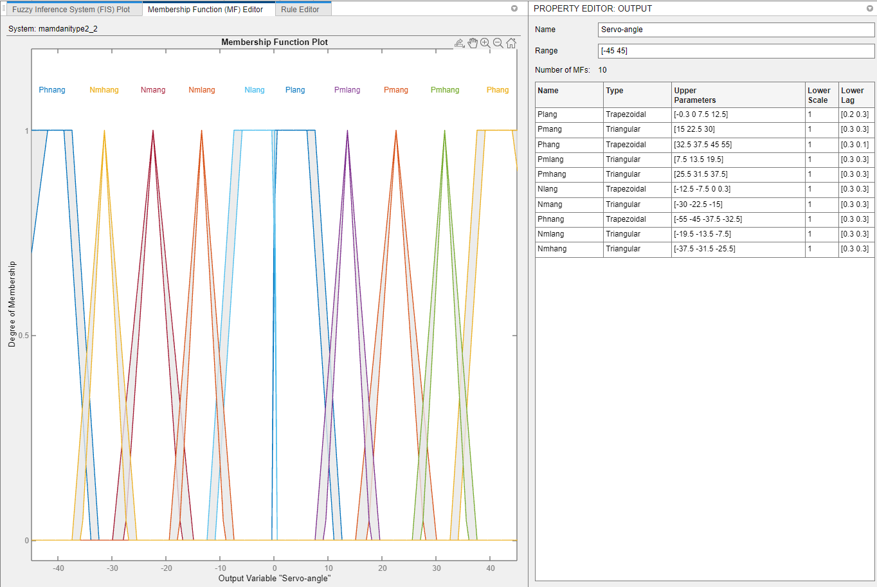The width and height of the screenshot is (877, 587).
Task: Restore plot view with home icon
Action: coord(511,43)
